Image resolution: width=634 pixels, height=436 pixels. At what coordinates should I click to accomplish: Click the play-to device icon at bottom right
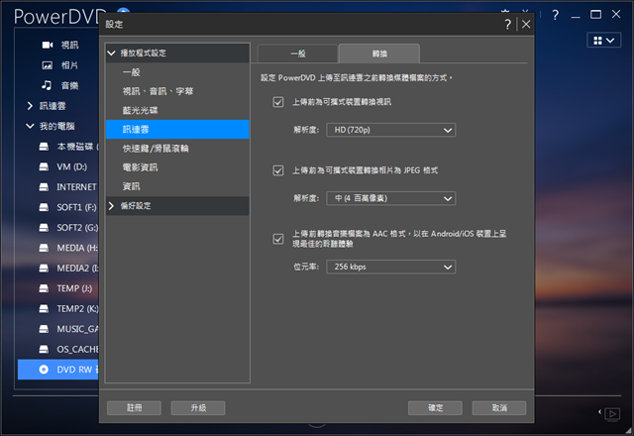coord(612,414)
